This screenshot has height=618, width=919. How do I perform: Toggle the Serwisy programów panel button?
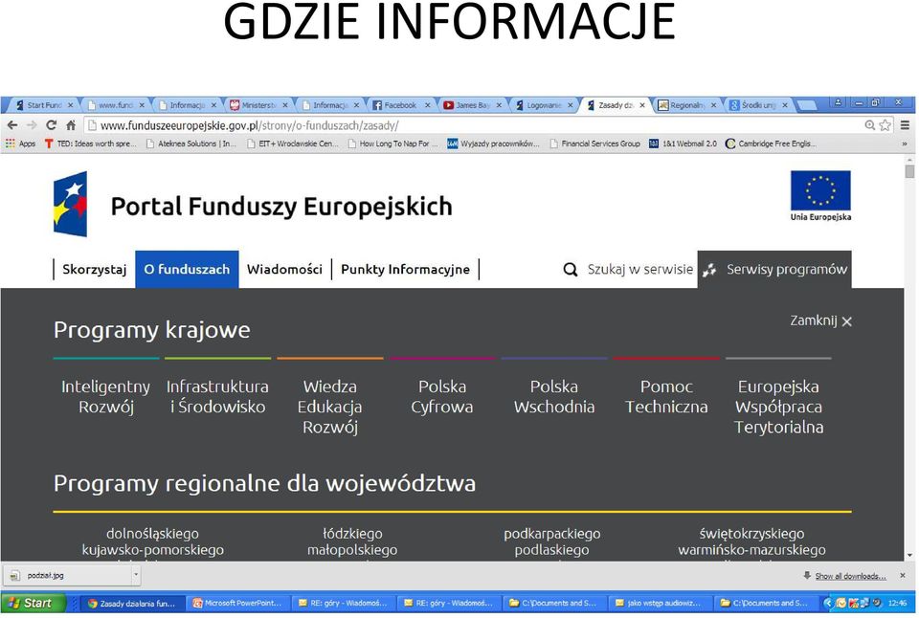click(x=774, y=270)
